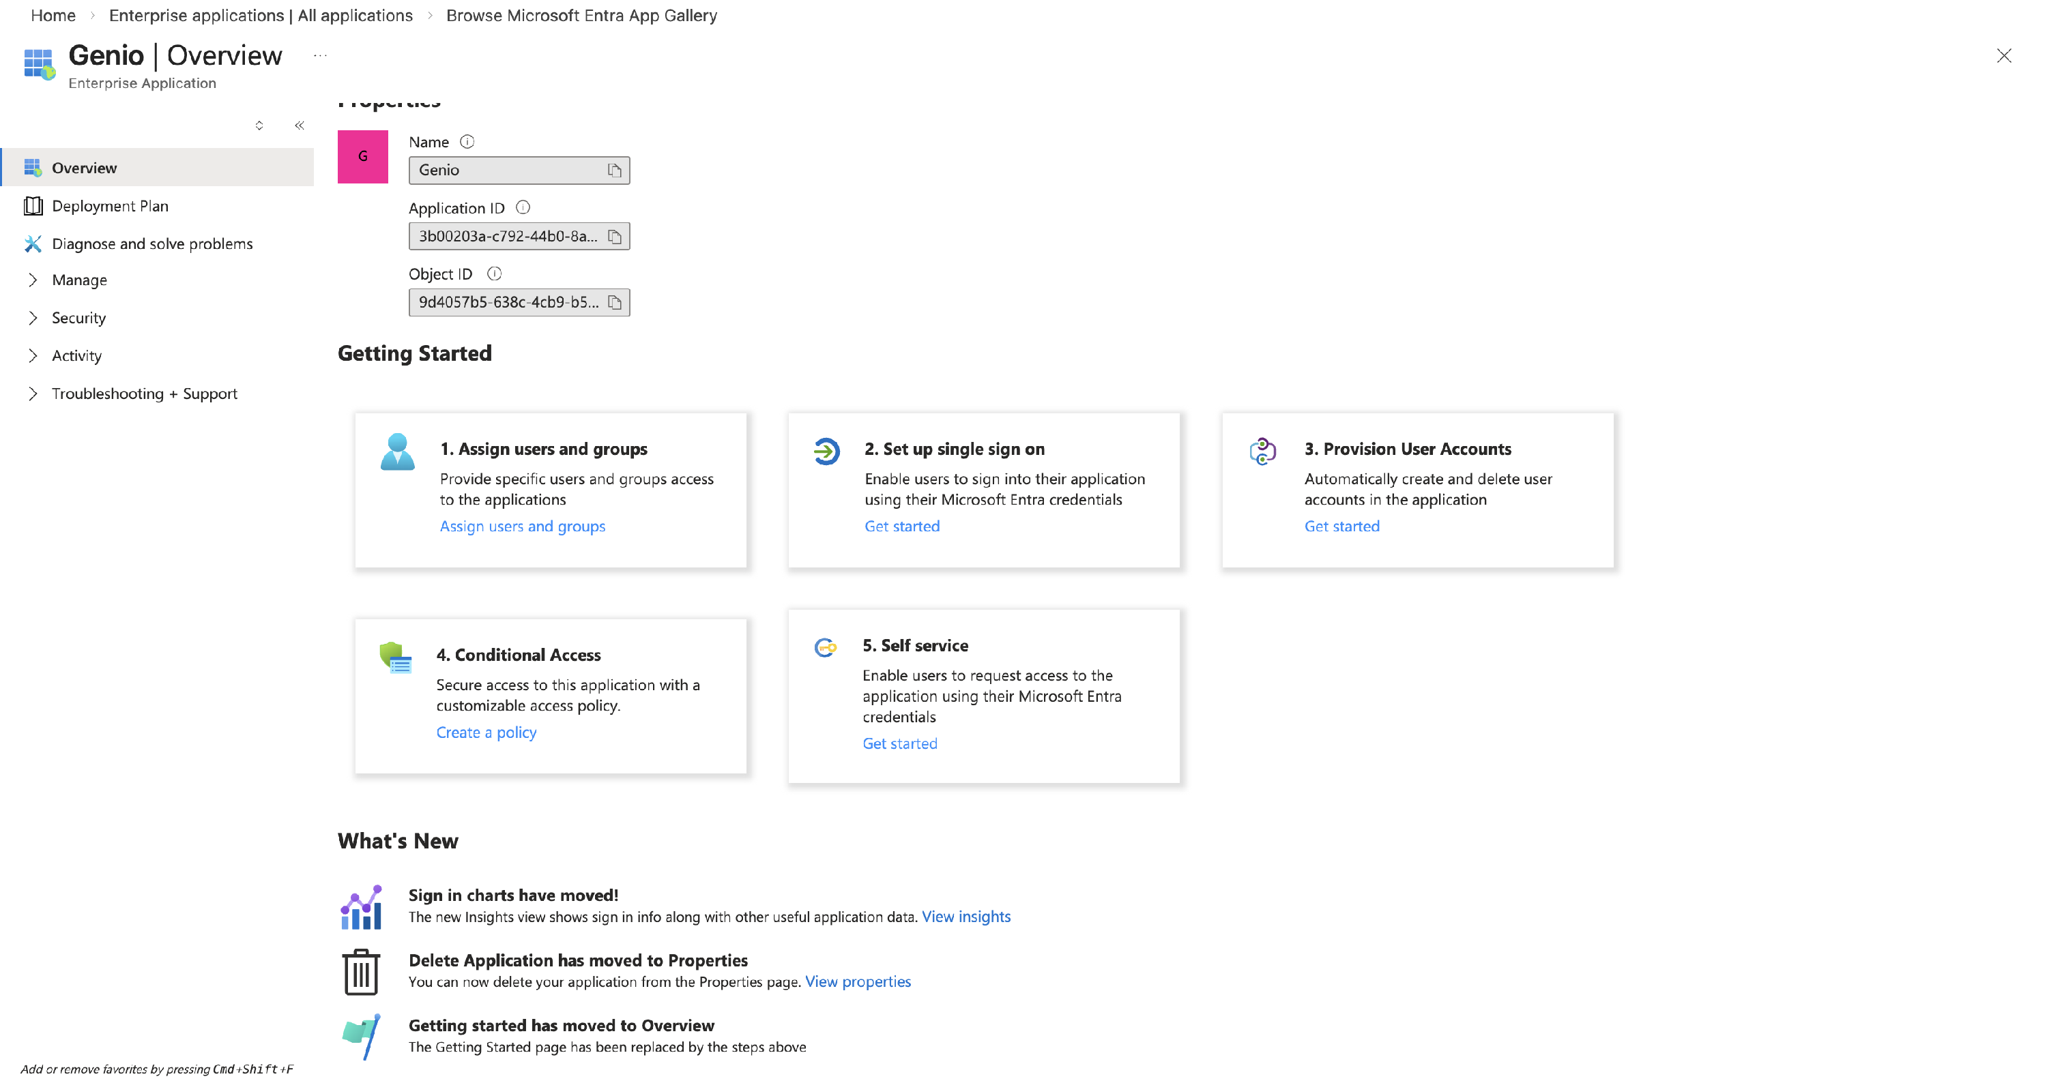Open the ellipsis menu beside Overview title
This screenshot has width=2047, height=1081.
[320, 56]
